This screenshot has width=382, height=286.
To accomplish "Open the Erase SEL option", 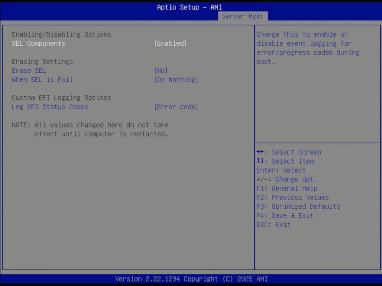I will [29, 70].
